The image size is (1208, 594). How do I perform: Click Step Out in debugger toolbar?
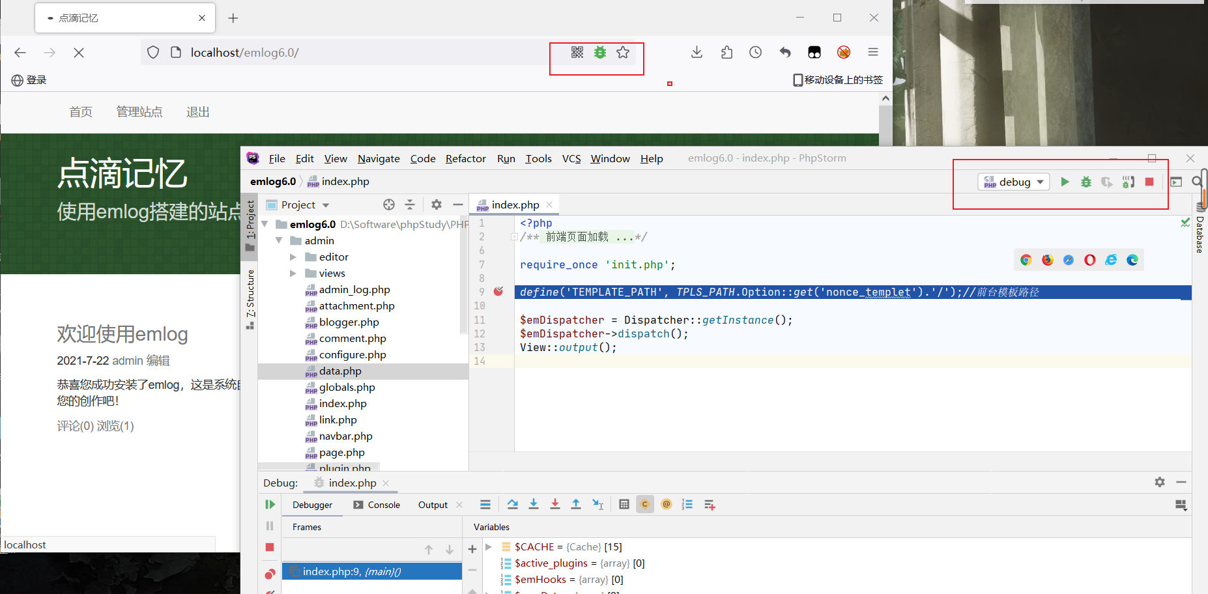pos(576,504)
